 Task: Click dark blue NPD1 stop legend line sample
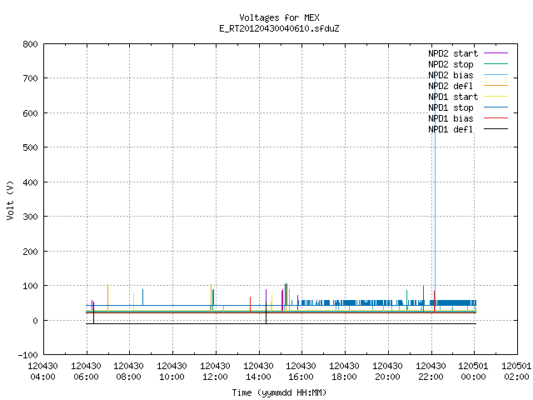pyautogui.click(x=496, y=107)
